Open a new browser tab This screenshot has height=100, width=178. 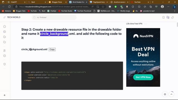[153, 2]
